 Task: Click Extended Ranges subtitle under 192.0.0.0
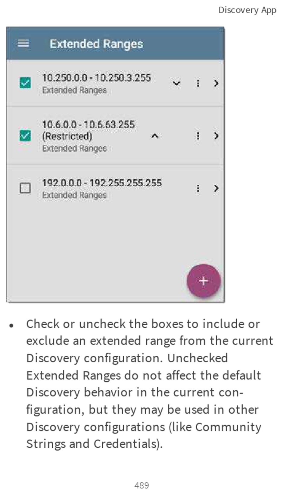pyautogui.click(x=74, y=195)
